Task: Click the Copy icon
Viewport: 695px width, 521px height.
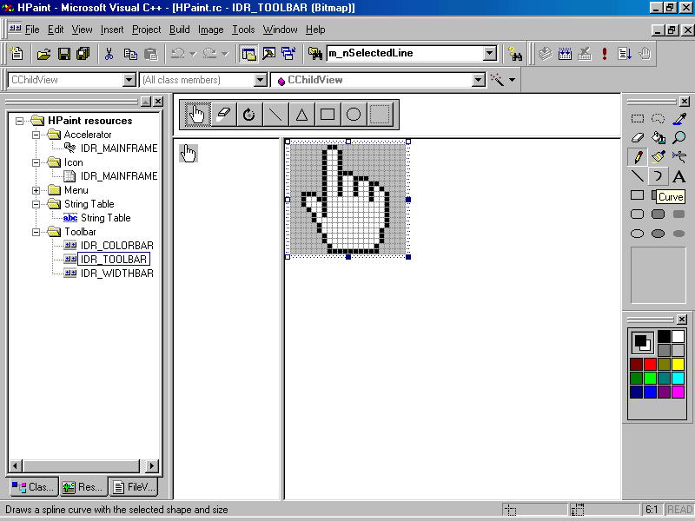Action: [x=129, y=54]
